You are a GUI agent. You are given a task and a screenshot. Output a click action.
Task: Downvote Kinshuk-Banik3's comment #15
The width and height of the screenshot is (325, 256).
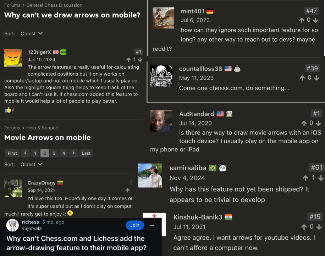tap(319, 227)
